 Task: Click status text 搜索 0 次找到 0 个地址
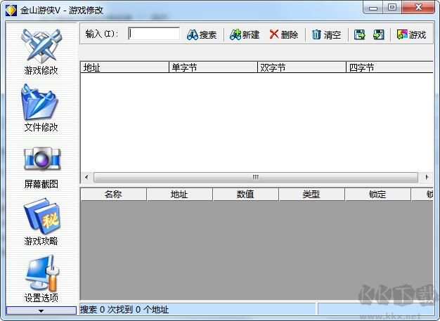[x=124, y=310]
